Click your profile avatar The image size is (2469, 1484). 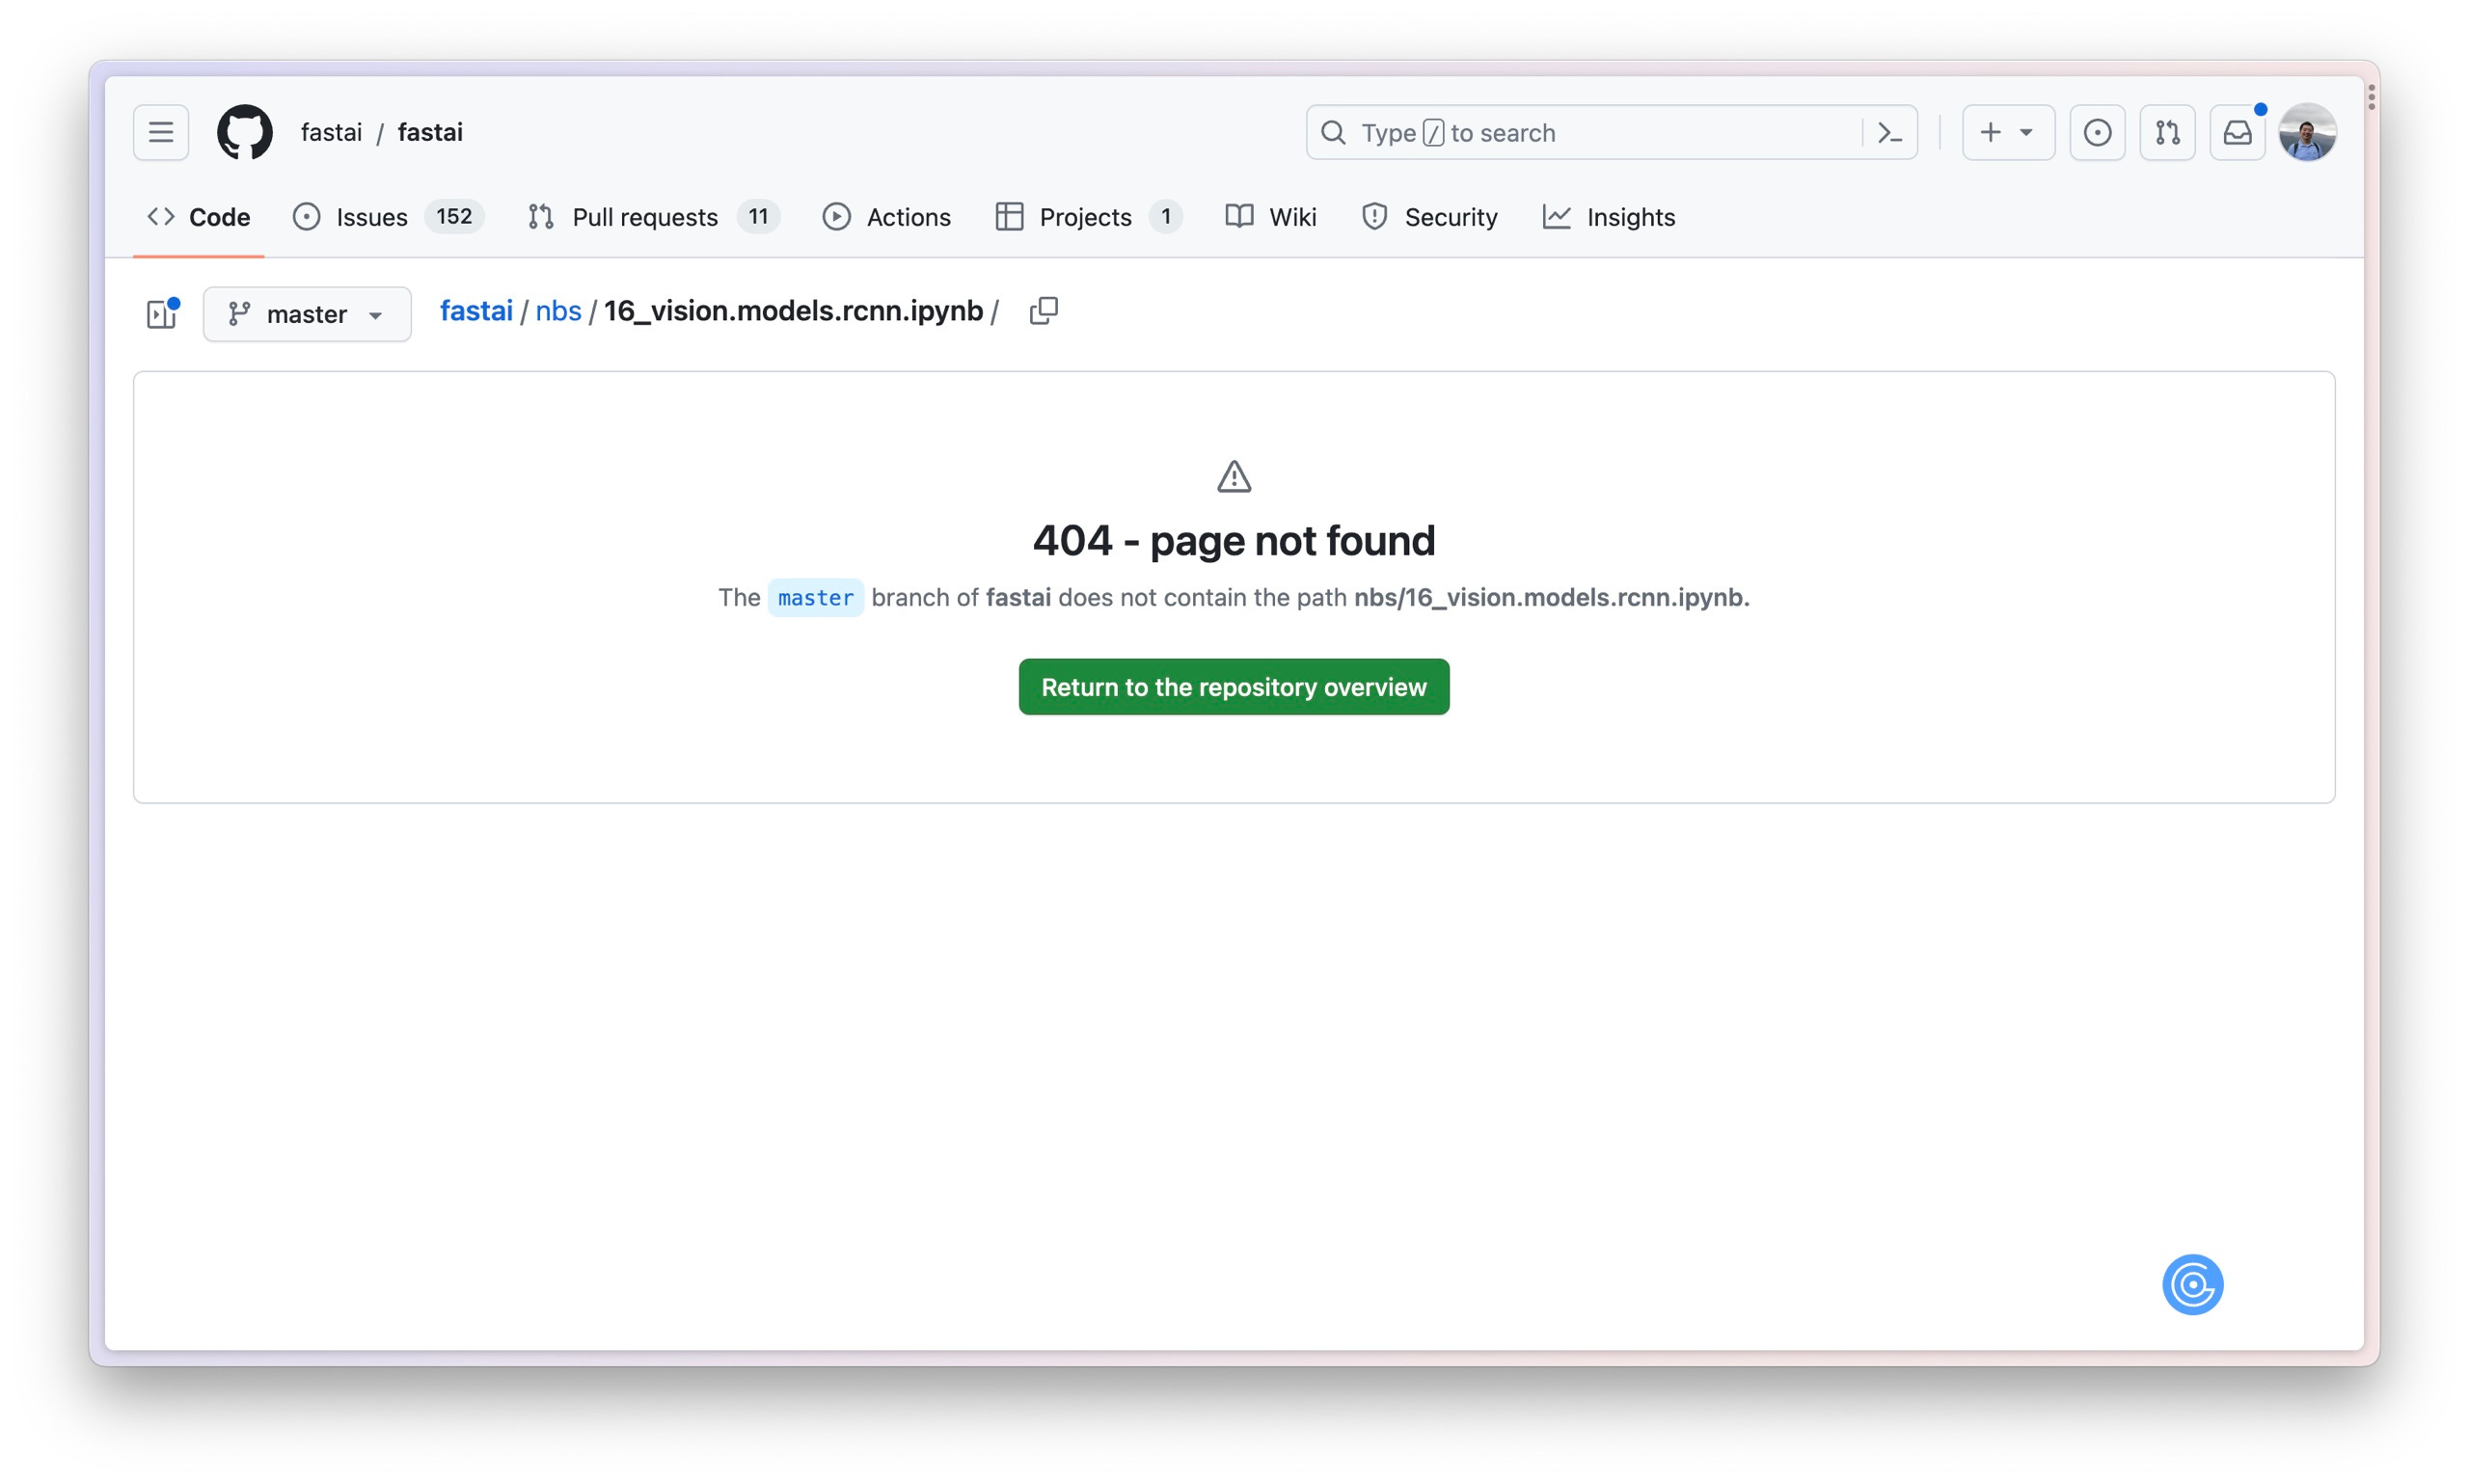coord(2308,131)
